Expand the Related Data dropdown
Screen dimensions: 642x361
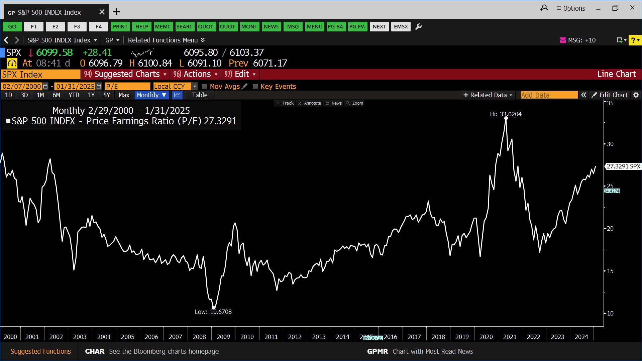488,95
